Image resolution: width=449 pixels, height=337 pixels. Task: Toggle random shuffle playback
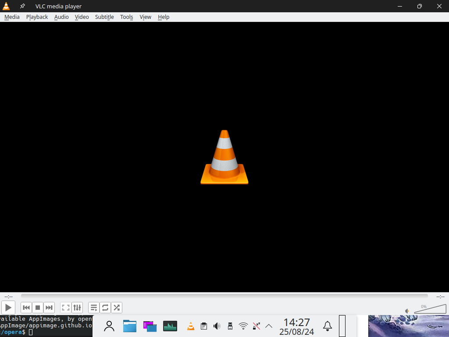coord(117,308)
